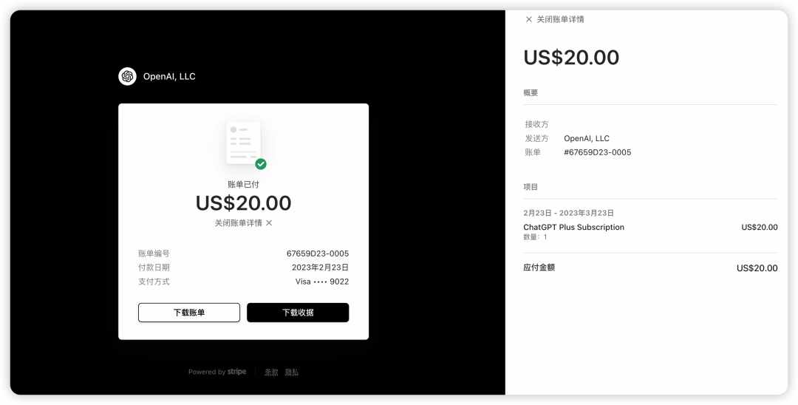
Task: Click Visa •••• 9022 payment method
Action: click(x=322, y=282)
